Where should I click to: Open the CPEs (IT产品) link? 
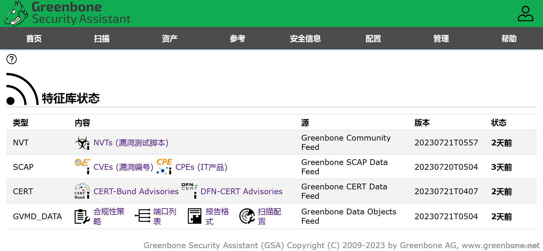tap(201, 167)
